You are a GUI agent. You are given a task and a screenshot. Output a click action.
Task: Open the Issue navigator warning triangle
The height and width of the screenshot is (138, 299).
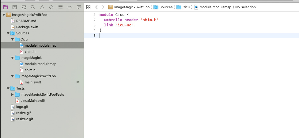[42, 7]
